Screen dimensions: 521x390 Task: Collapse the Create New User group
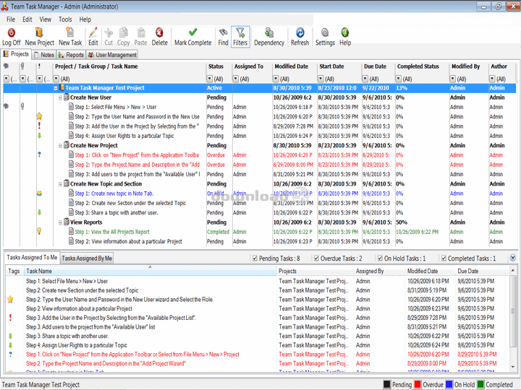(x=61, y=97)
